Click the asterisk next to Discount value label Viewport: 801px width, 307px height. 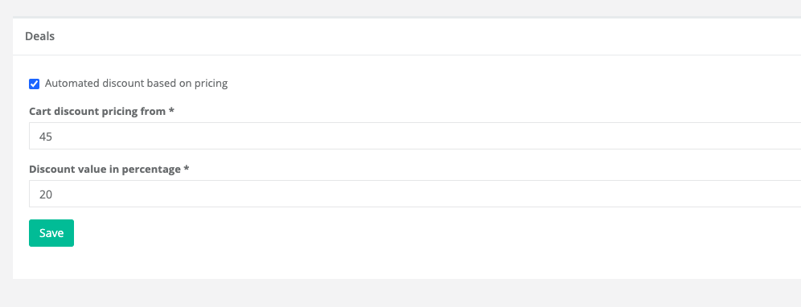[x=187, y=168]
